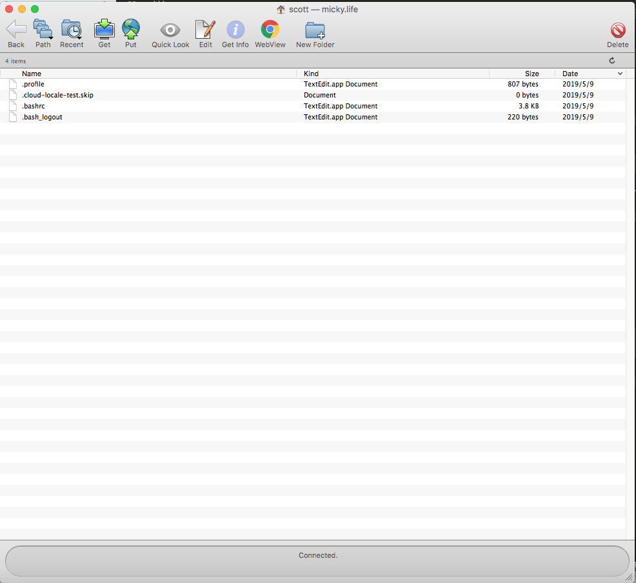636x583 pixels.
Task: Click the 4 items count label
Action: point(15,61)
